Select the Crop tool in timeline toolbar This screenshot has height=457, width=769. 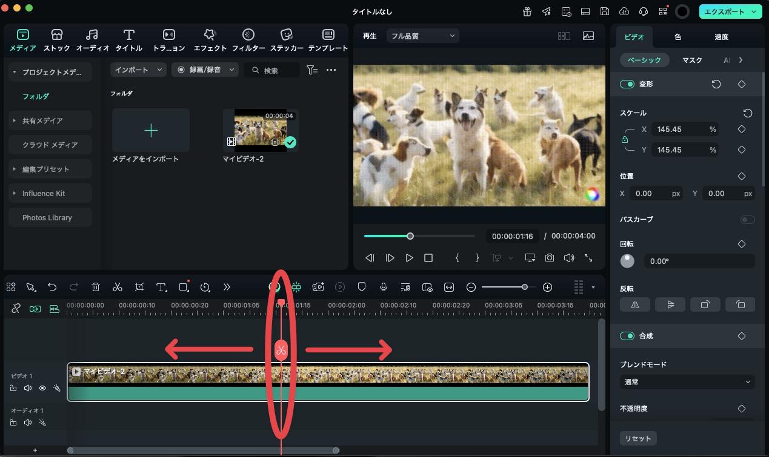coord(139,287)
